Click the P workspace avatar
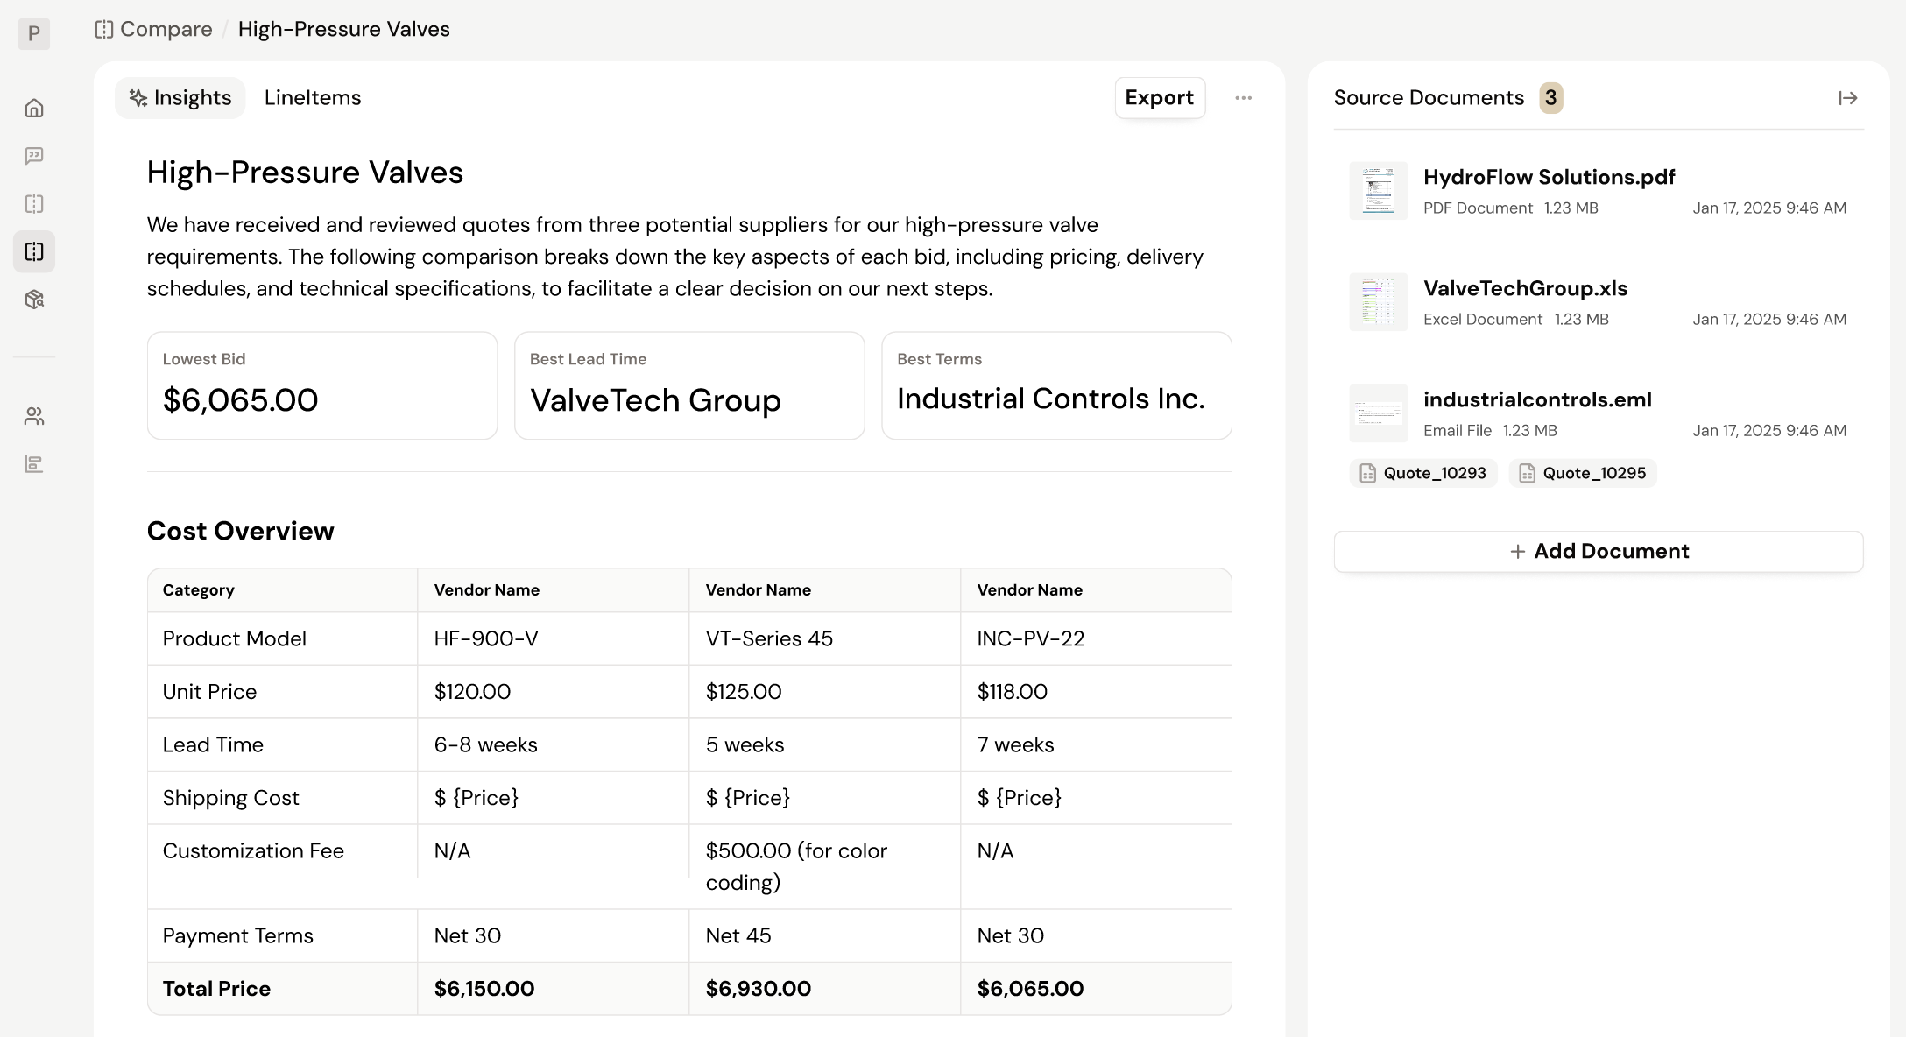This screenshot has height=1037, width=1906. [x=34, y=33]
